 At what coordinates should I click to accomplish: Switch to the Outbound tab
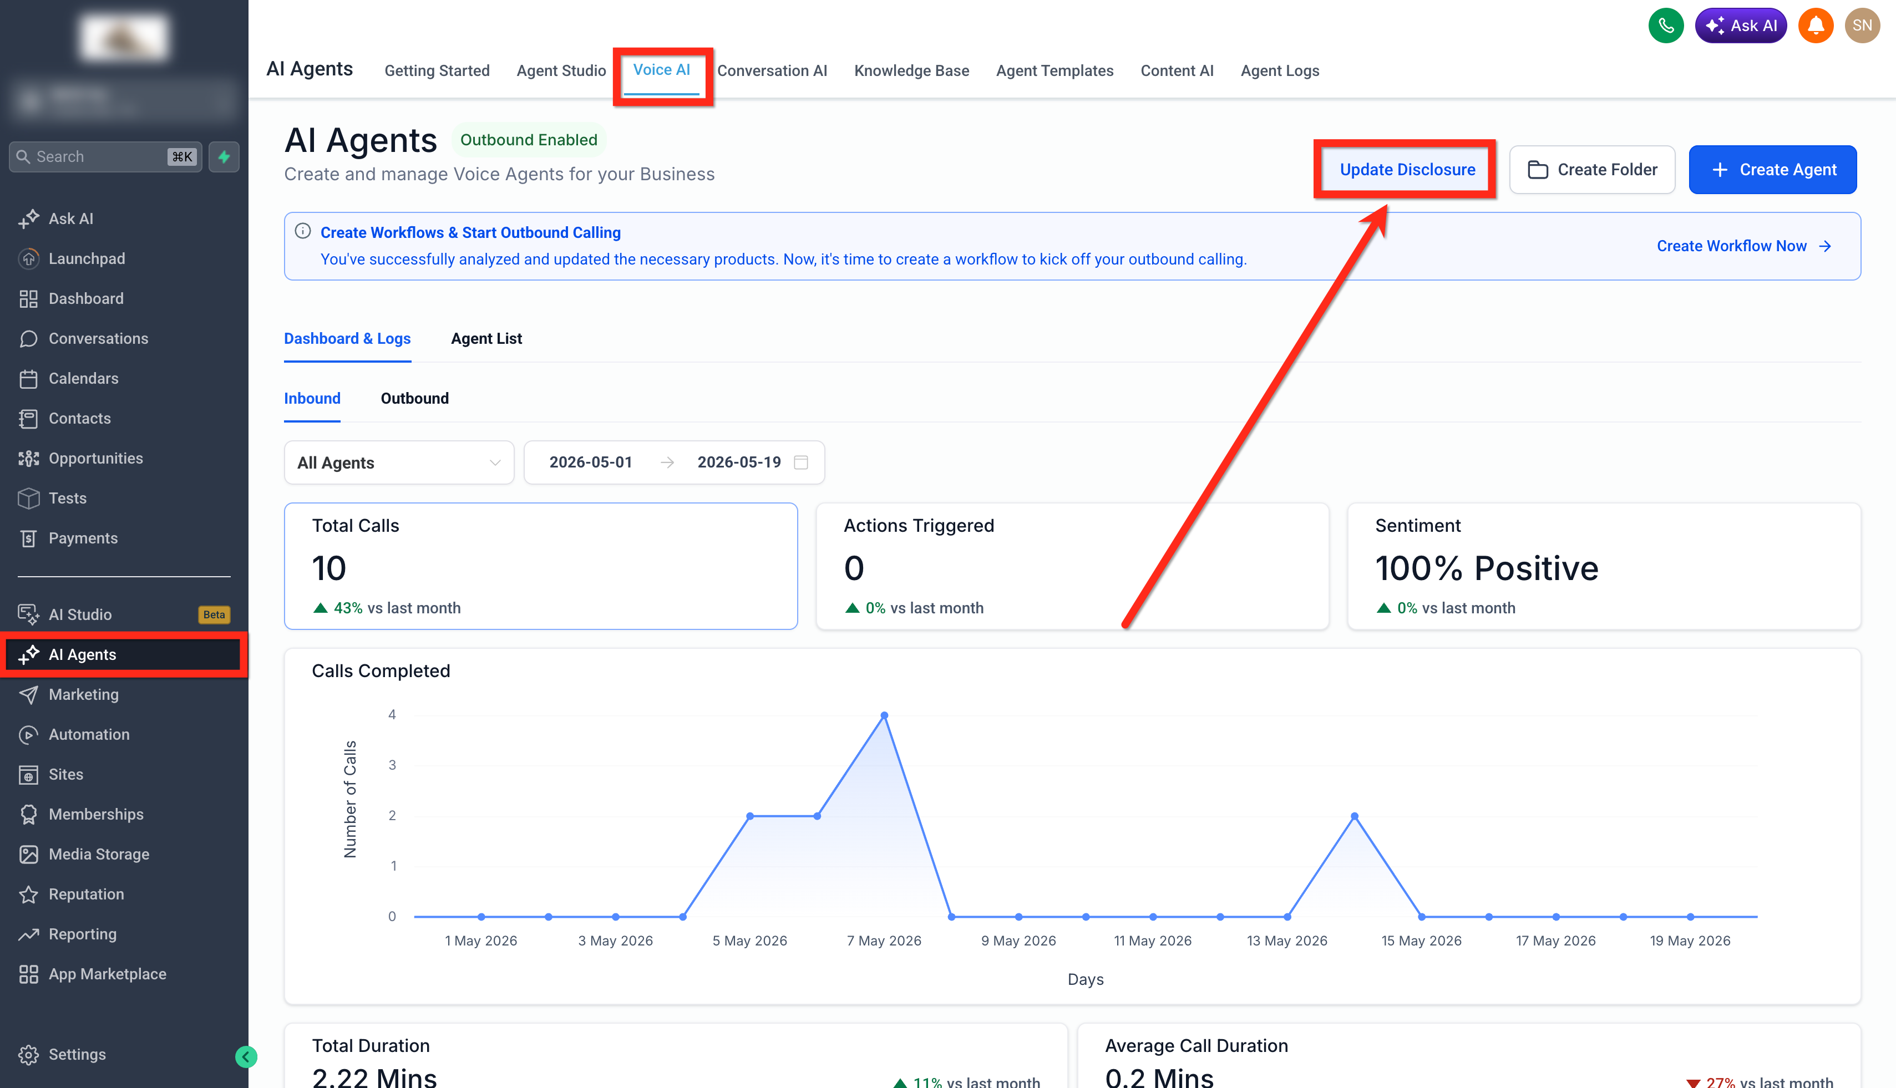pyautogui.click(x=415, y=398)
